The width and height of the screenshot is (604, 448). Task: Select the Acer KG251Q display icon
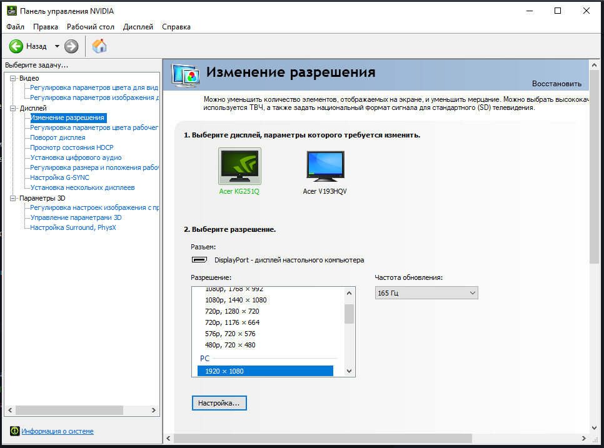pos(239,166)
